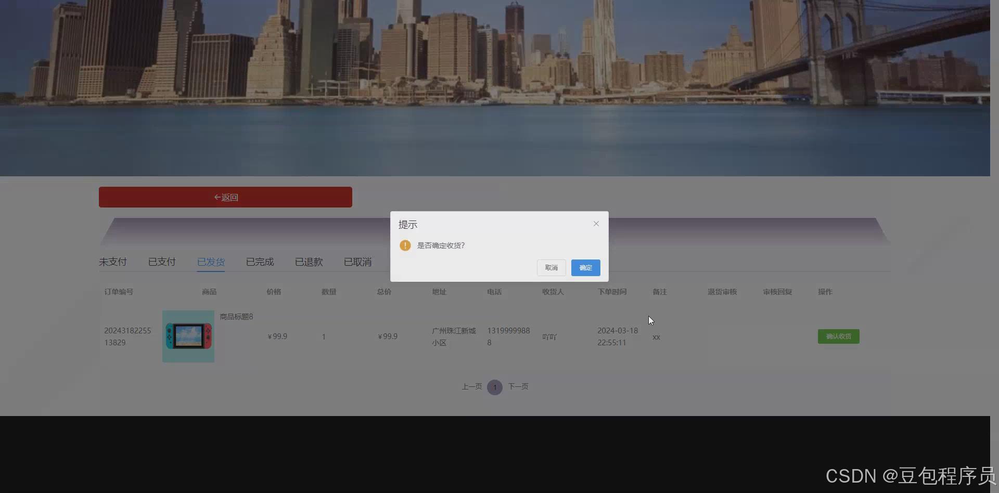Click the 退货审核 column header
The width and height of the screenshot is (999, 493).
click(722, 292)
